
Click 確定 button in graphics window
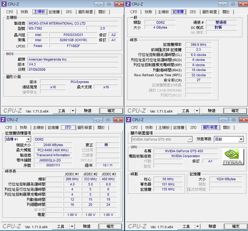[x=236, y=227]
